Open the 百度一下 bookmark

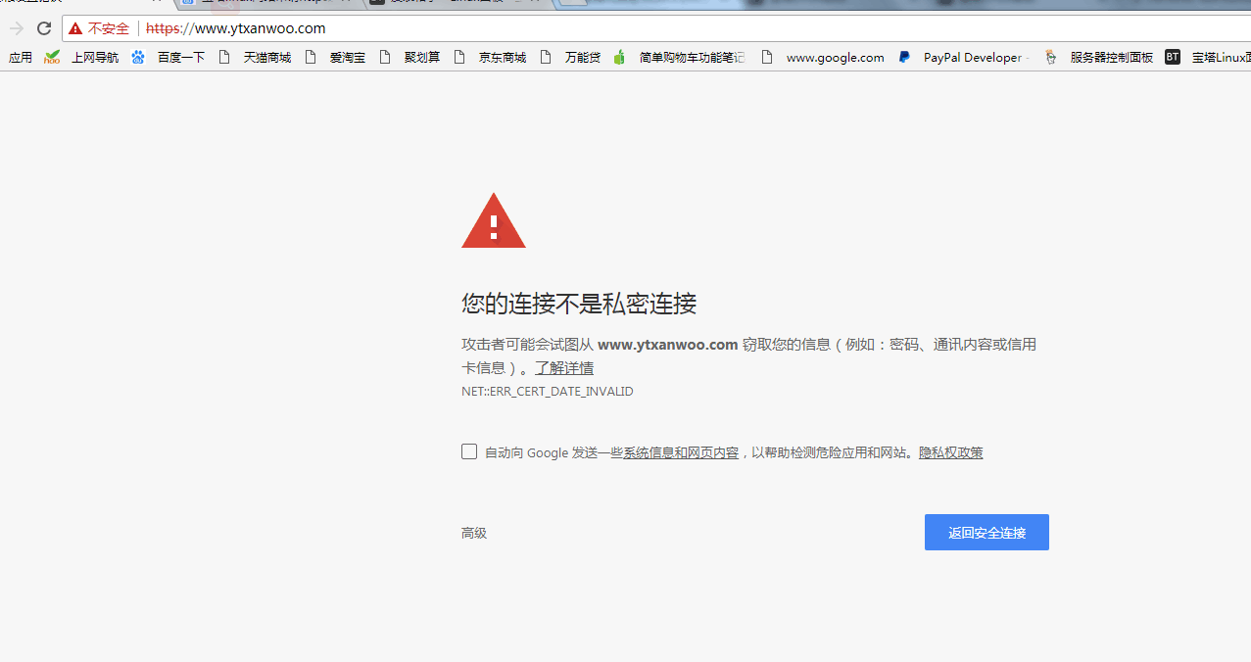pyautogui.click(x=180, y=57)
